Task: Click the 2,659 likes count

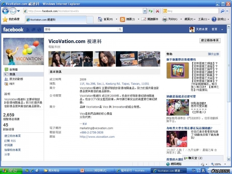Action: pos(9,115)
